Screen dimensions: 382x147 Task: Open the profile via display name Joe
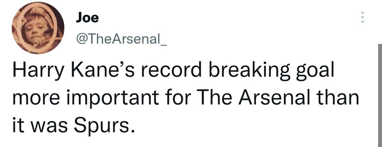[87, 17]
